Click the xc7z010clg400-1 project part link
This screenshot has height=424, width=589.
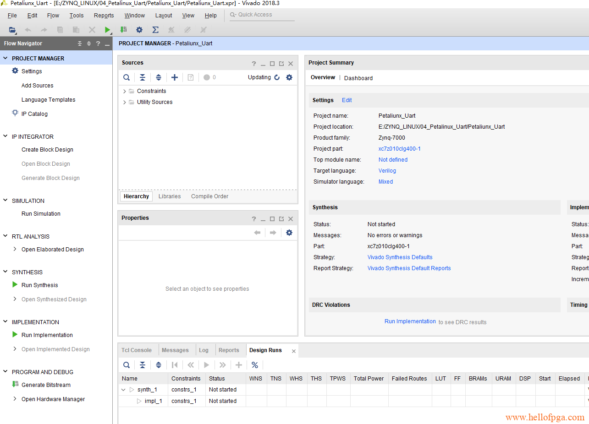pyautogui.click(x=399, y=149)
